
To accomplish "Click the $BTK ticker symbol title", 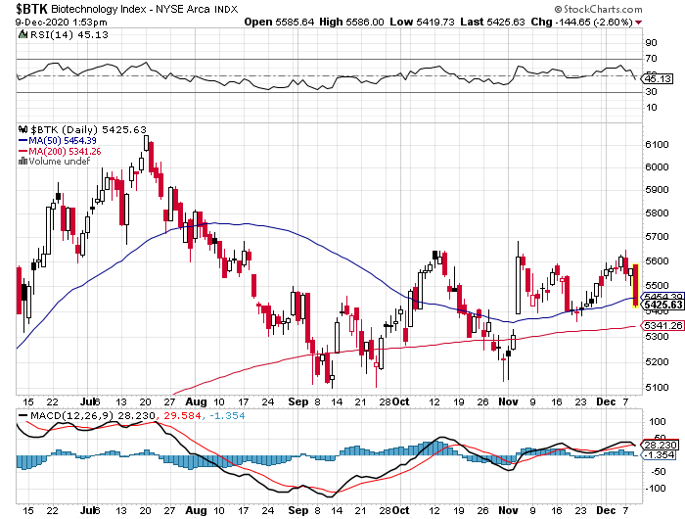I will [26, 8].
